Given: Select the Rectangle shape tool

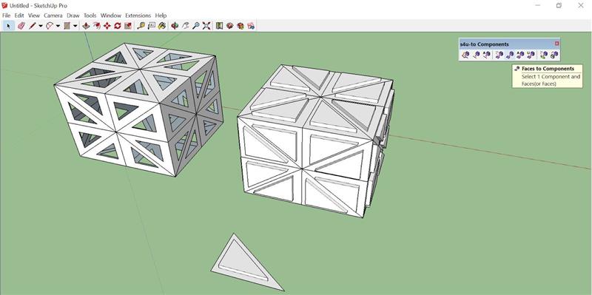Looking at the screenshot, I should (x=67, y=26).
